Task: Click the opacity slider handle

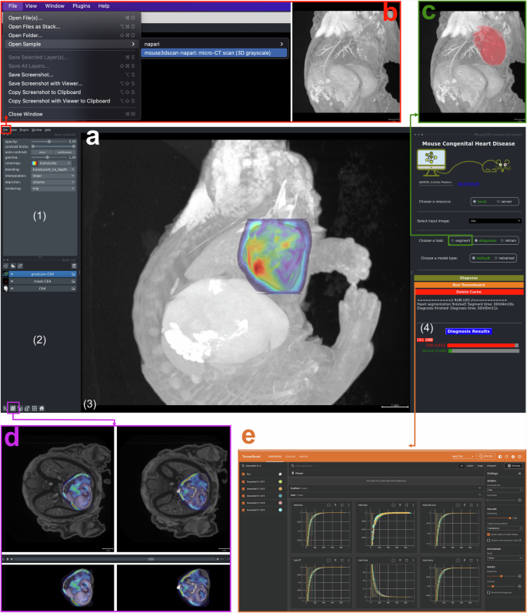Action: click(48, 142)
